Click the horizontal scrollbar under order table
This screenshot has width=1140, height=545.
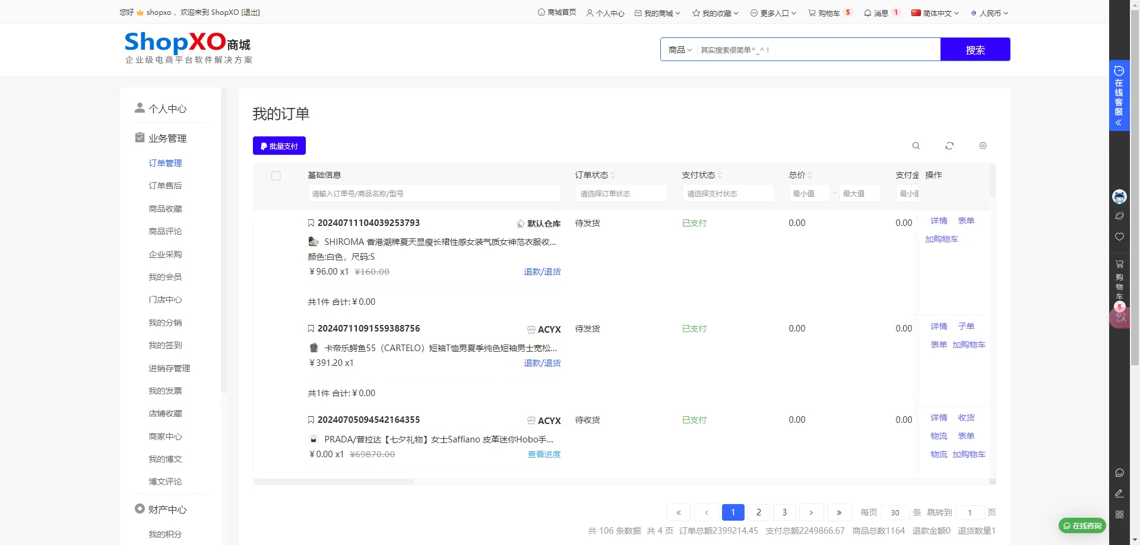point(334,482)
